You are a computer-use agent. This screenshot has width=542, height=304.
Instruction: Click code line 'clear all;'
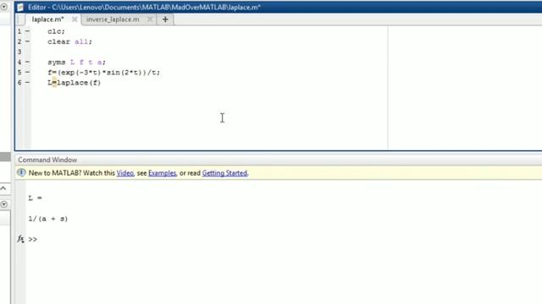point(69,41)
